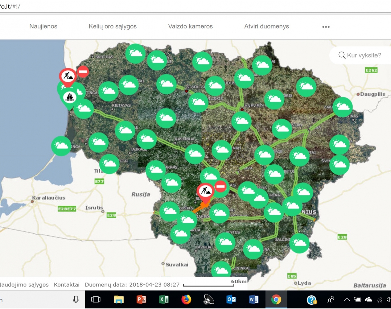Image resolution: width=391 pixels, height=309 pixels.
Task: Open the speaker application in the taskbar
Action: pos(209,300)
